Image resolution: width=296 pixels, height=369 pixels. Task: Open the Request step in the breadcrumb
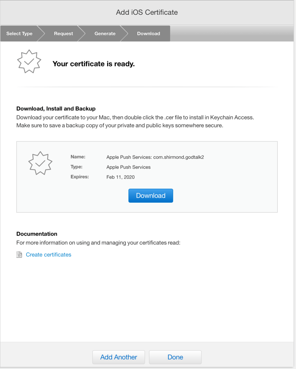[63, 34]
